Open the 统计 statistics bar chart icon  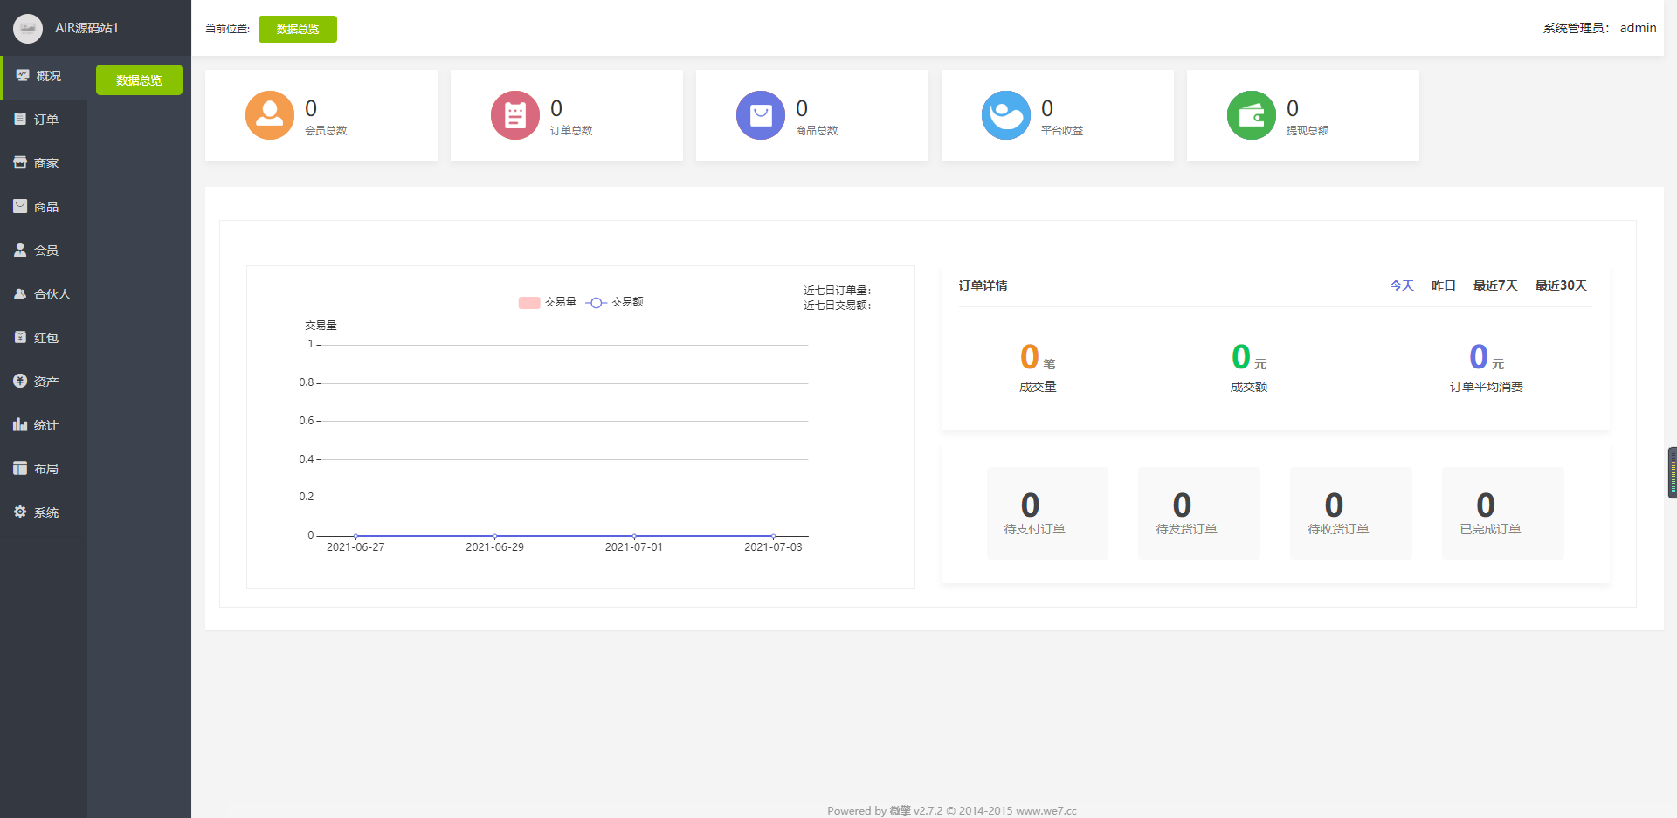point(20,424)
